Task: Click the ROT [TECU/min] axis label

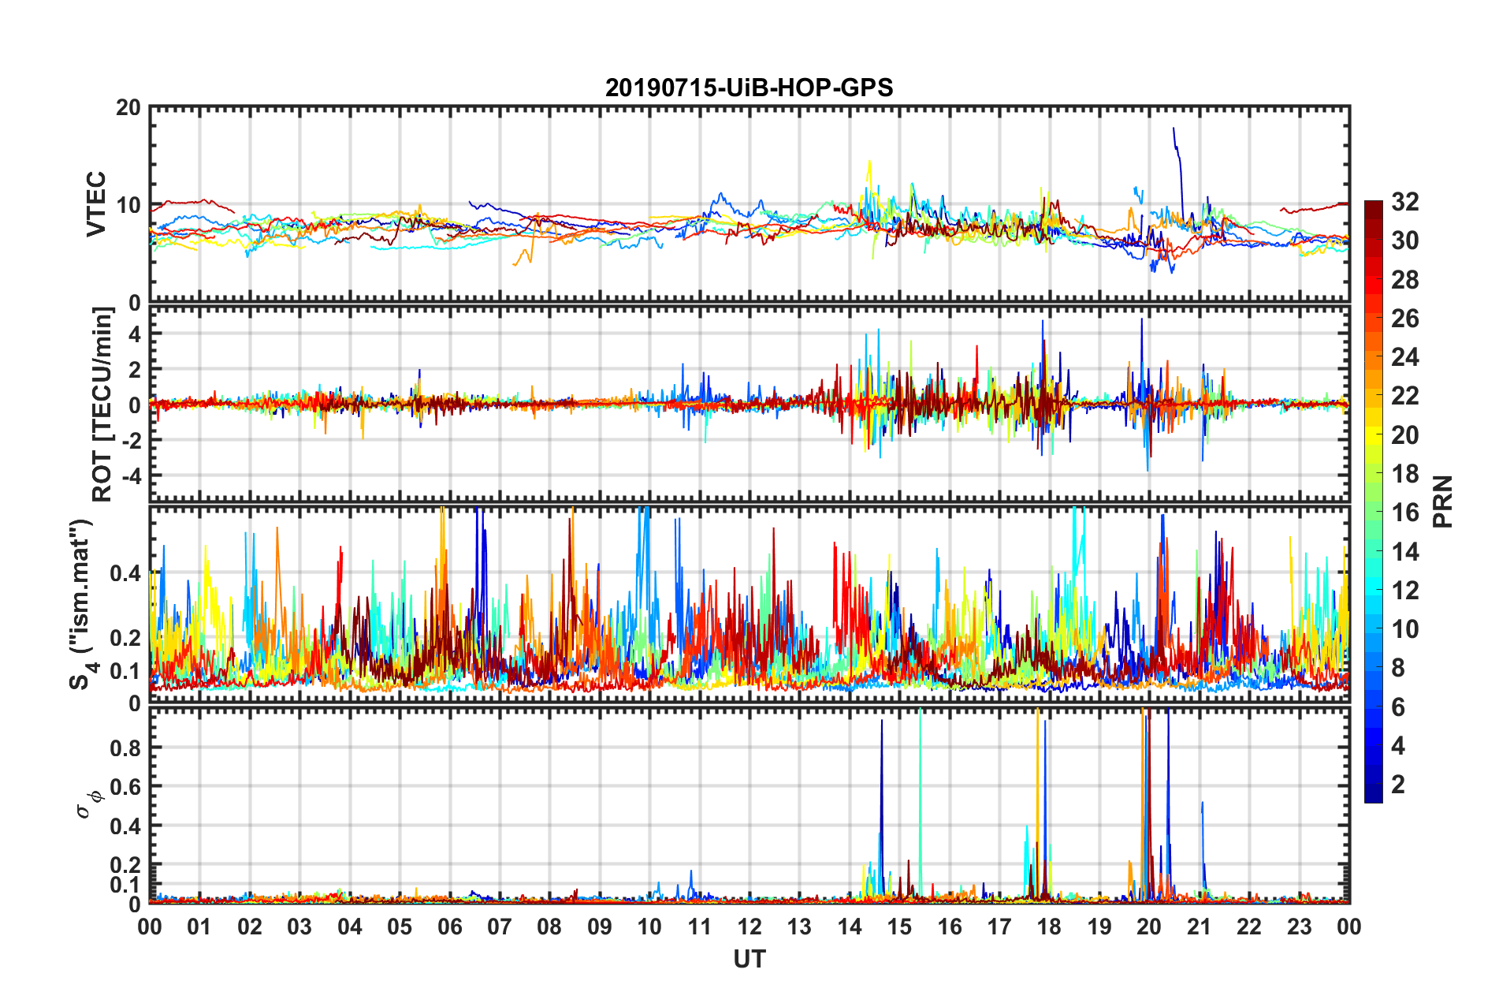Action: point(102,405)
